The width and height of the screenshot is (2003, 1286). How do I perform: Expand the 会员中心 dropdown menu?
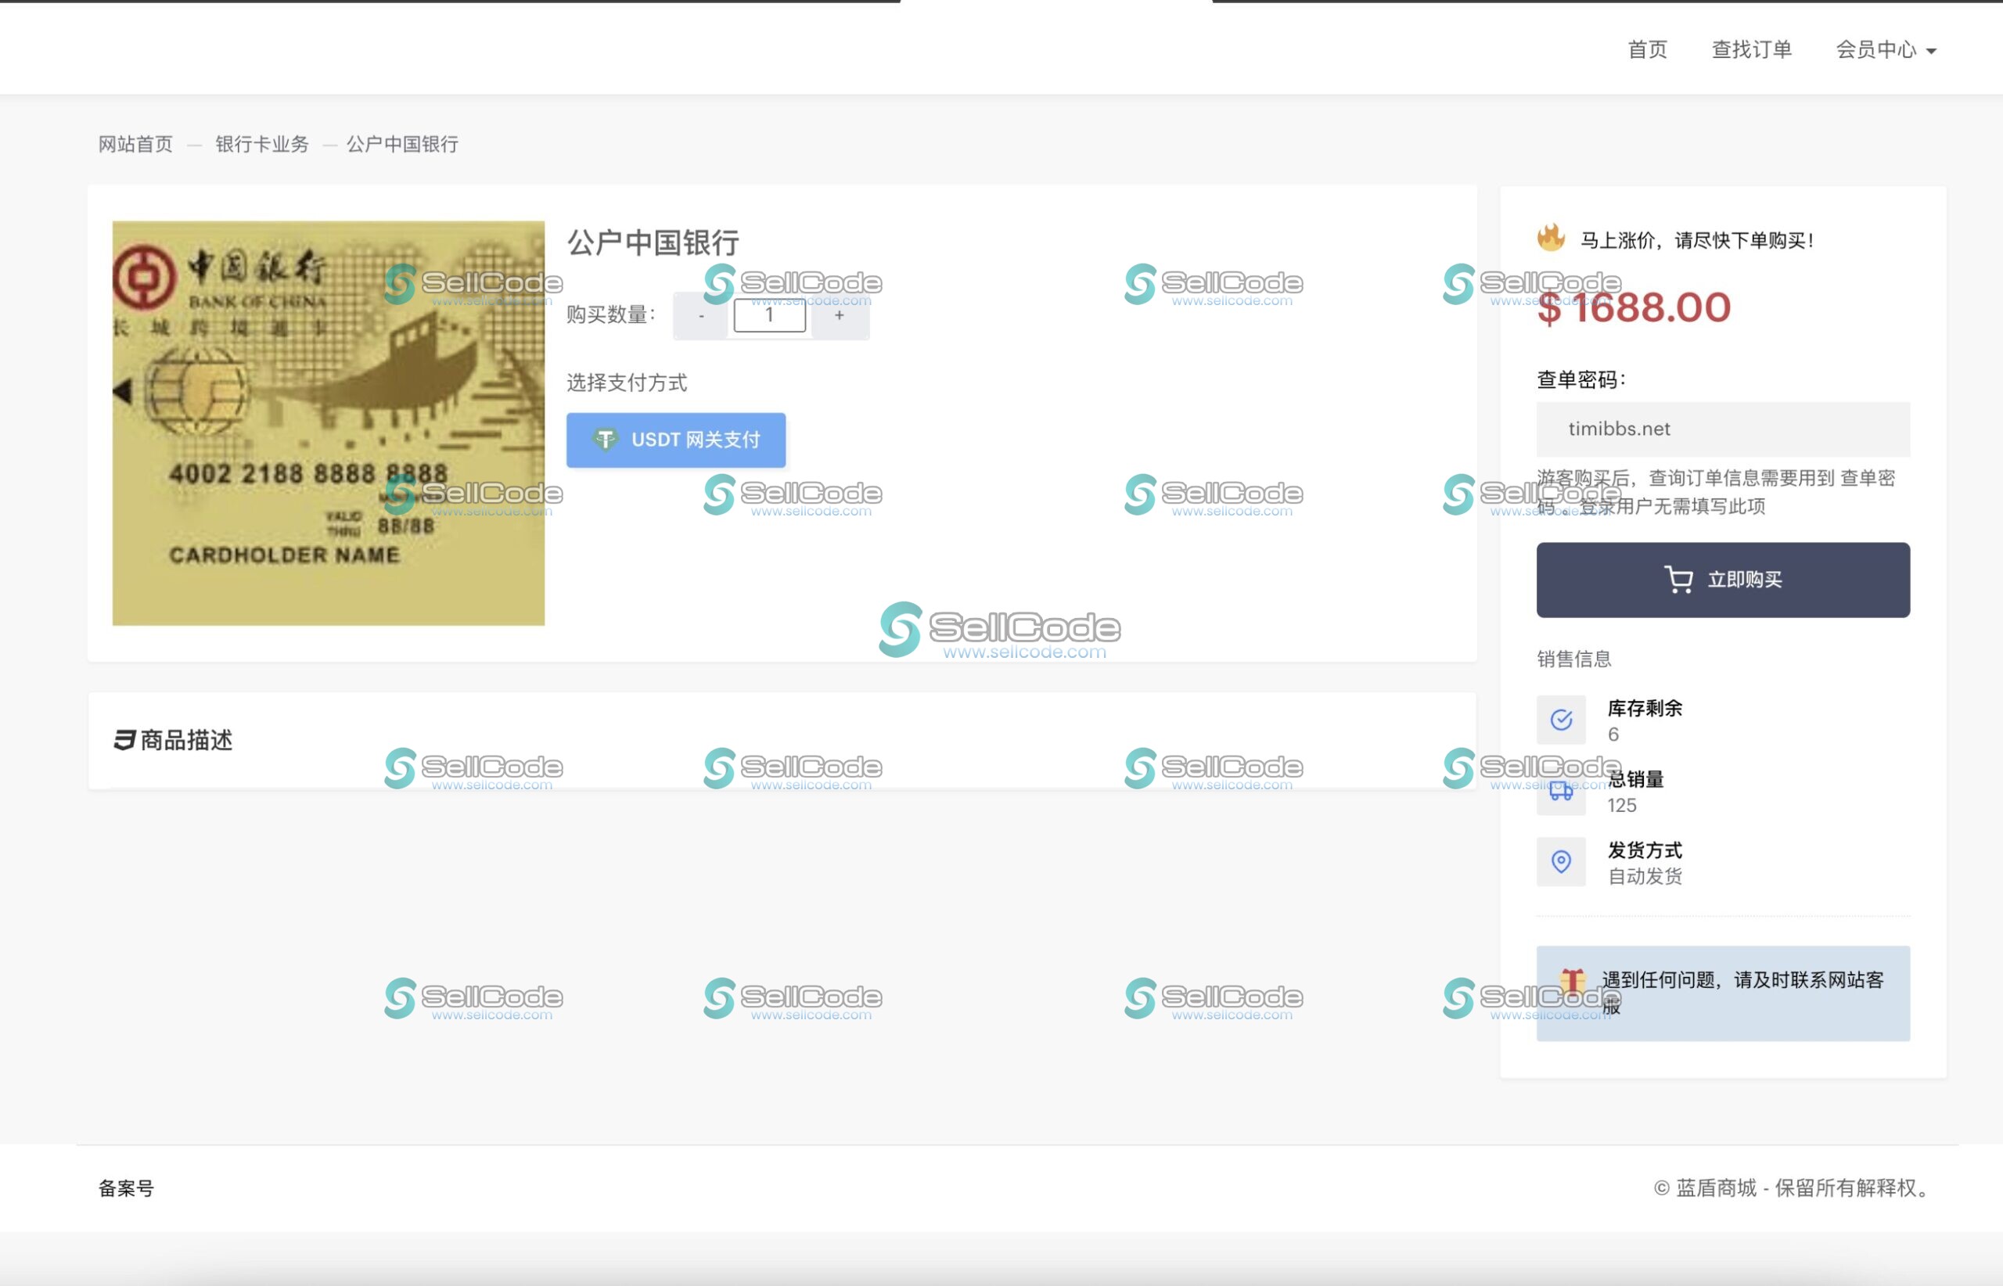point(1885,50)
